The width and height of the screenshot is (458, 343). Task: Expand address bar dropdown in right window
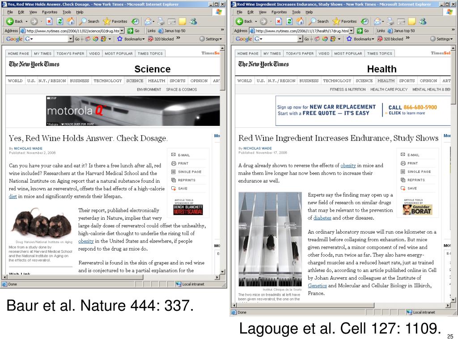pyautogui.click(x=352, y=31)
